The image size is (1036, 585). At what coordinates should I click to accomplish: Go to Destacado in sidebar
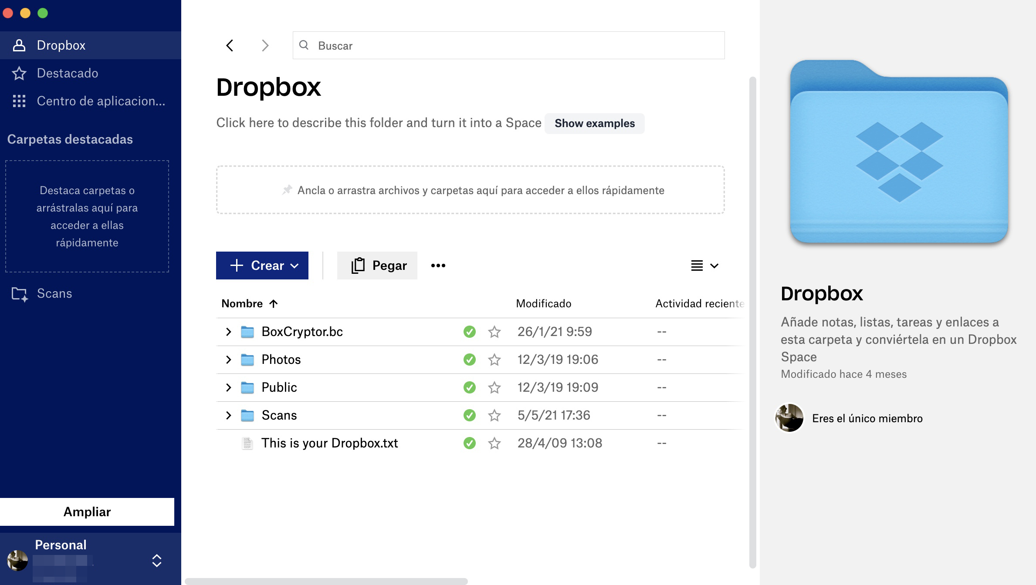coord(68,73)
